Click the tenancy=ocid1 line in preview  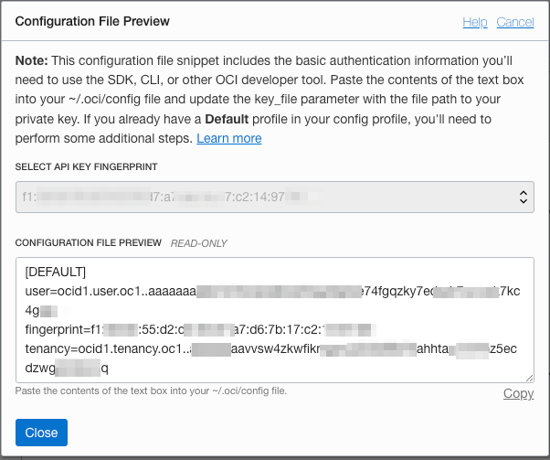pos(100,349)
